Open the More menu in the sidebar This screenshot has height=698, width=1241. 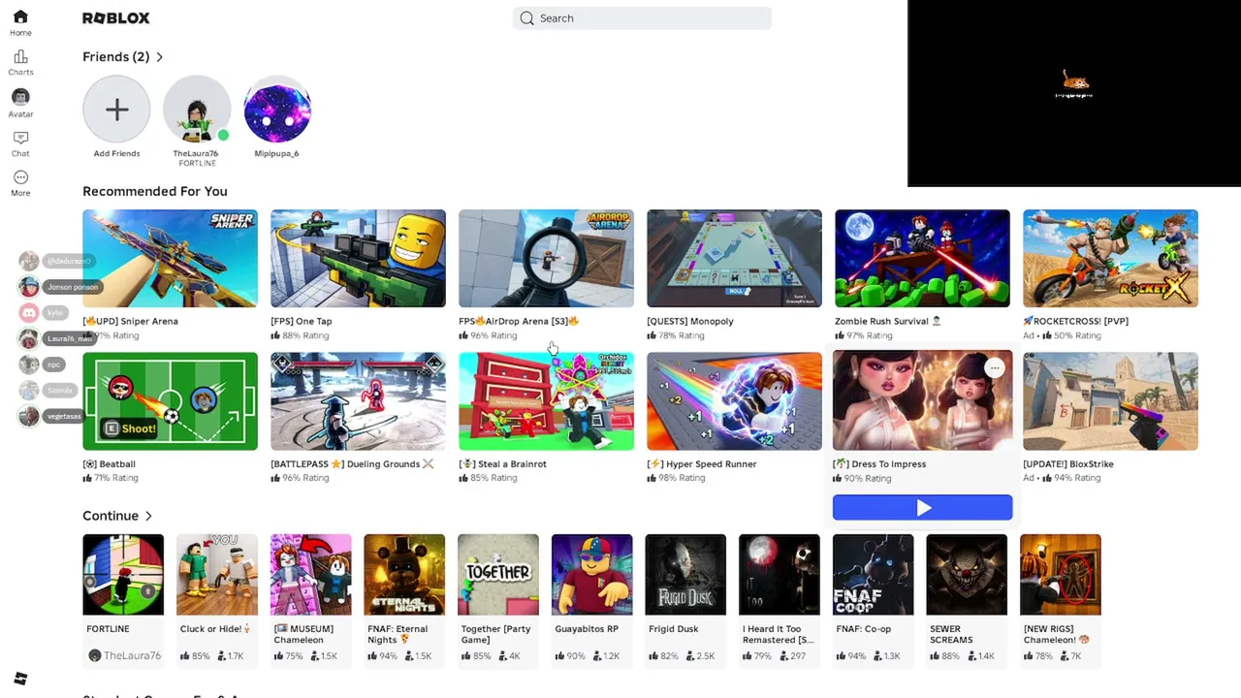[20, 182]
